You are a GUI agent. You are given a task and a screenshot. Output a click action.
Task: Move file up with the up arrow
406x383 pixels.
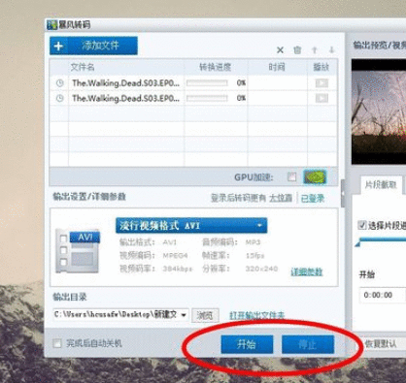pyautogui.click(x=315, y=50)
